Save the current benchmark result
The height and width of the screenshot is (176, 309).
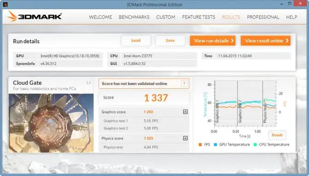point(170,40)
